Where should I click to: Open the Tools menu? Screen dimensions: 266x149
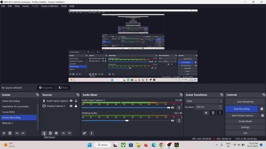pyautogui.click(x=64, y=6)
